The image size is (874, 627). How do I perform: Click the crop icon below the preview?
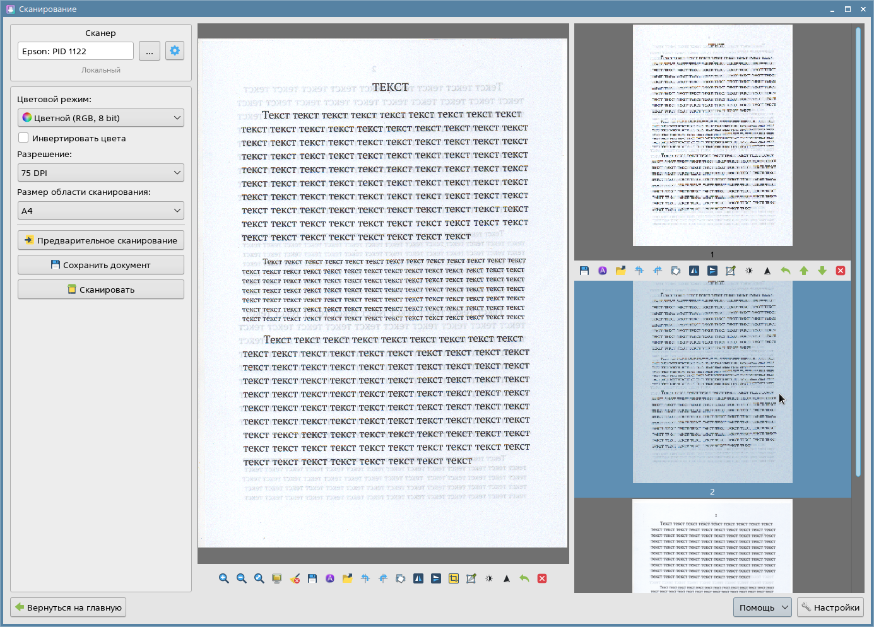(454, 578)
